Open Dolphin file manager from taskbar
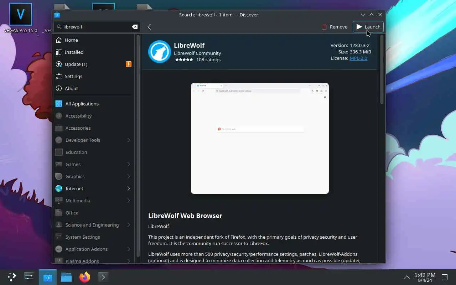 click(x=66, y=277)
